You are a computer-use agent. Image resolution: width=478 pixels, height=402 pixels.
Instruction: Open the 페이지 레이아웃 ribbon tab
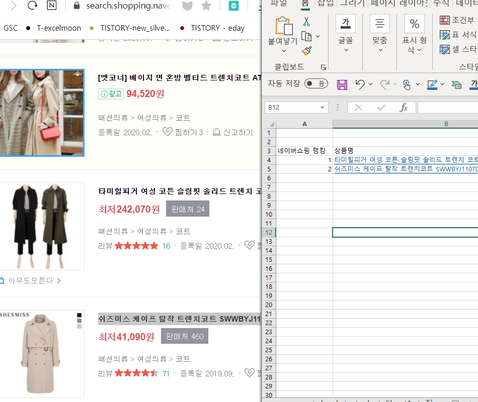point(399,3)
